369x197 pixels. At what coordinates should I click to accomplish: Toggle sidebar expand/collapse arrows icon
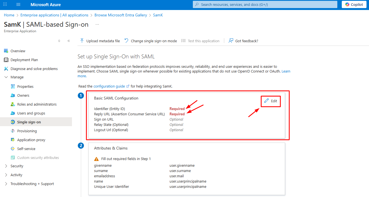(x=59, y=41)
